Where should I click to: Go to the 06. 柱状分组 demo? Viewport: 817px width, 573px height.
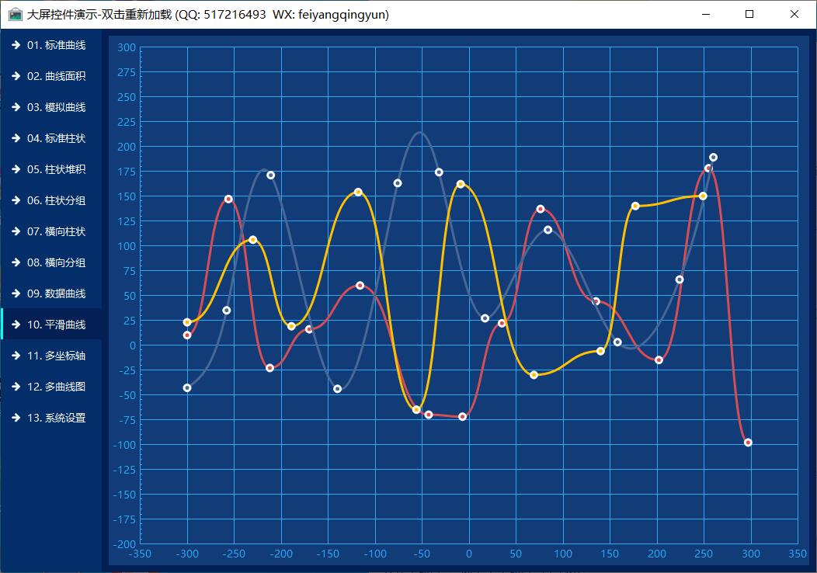(56, 200)
